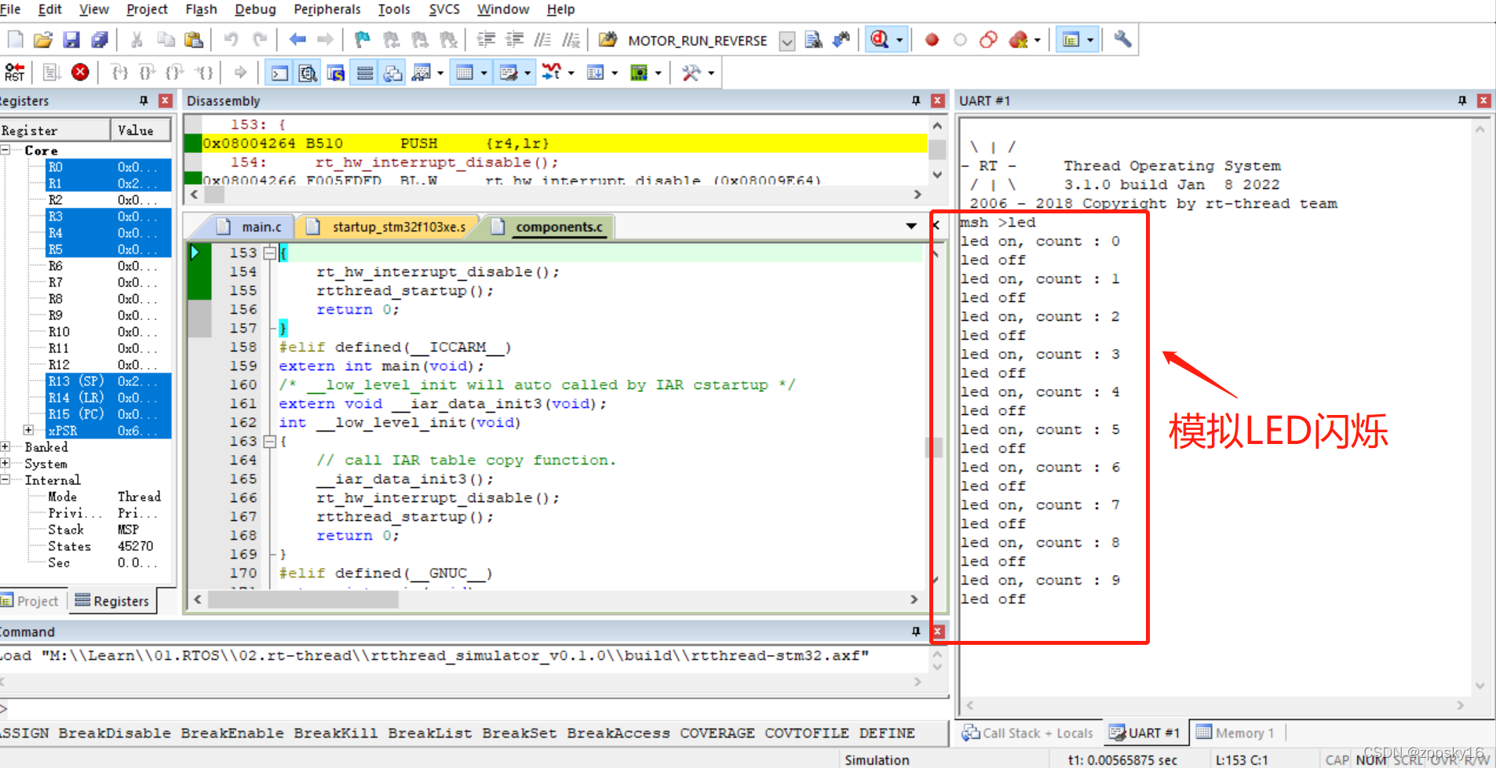Expand the System register group
This screenshot has width=1496, height=768.
(x=5, y=463)
